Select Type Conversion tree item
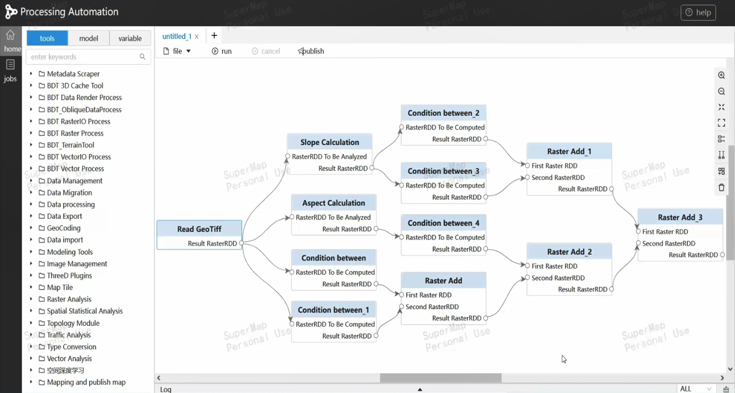 click(71, 347)
